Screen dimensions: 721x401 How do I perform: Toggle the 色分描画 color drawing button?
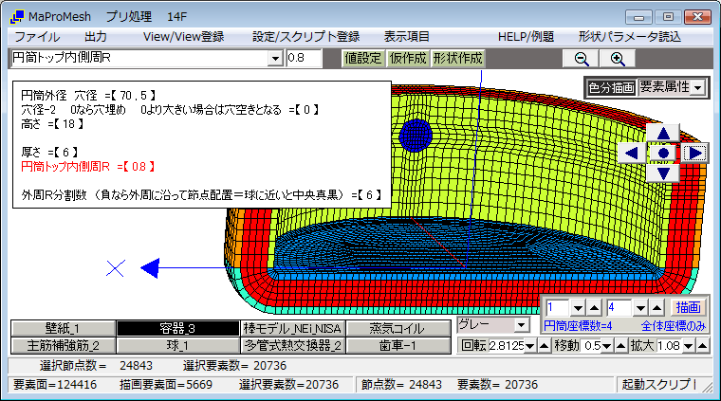(x=611, y=87)
